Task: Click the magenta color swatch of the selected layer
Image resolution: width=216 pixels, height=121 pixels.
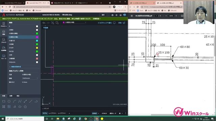Action: pyautogui.click(x=37, y=37)
